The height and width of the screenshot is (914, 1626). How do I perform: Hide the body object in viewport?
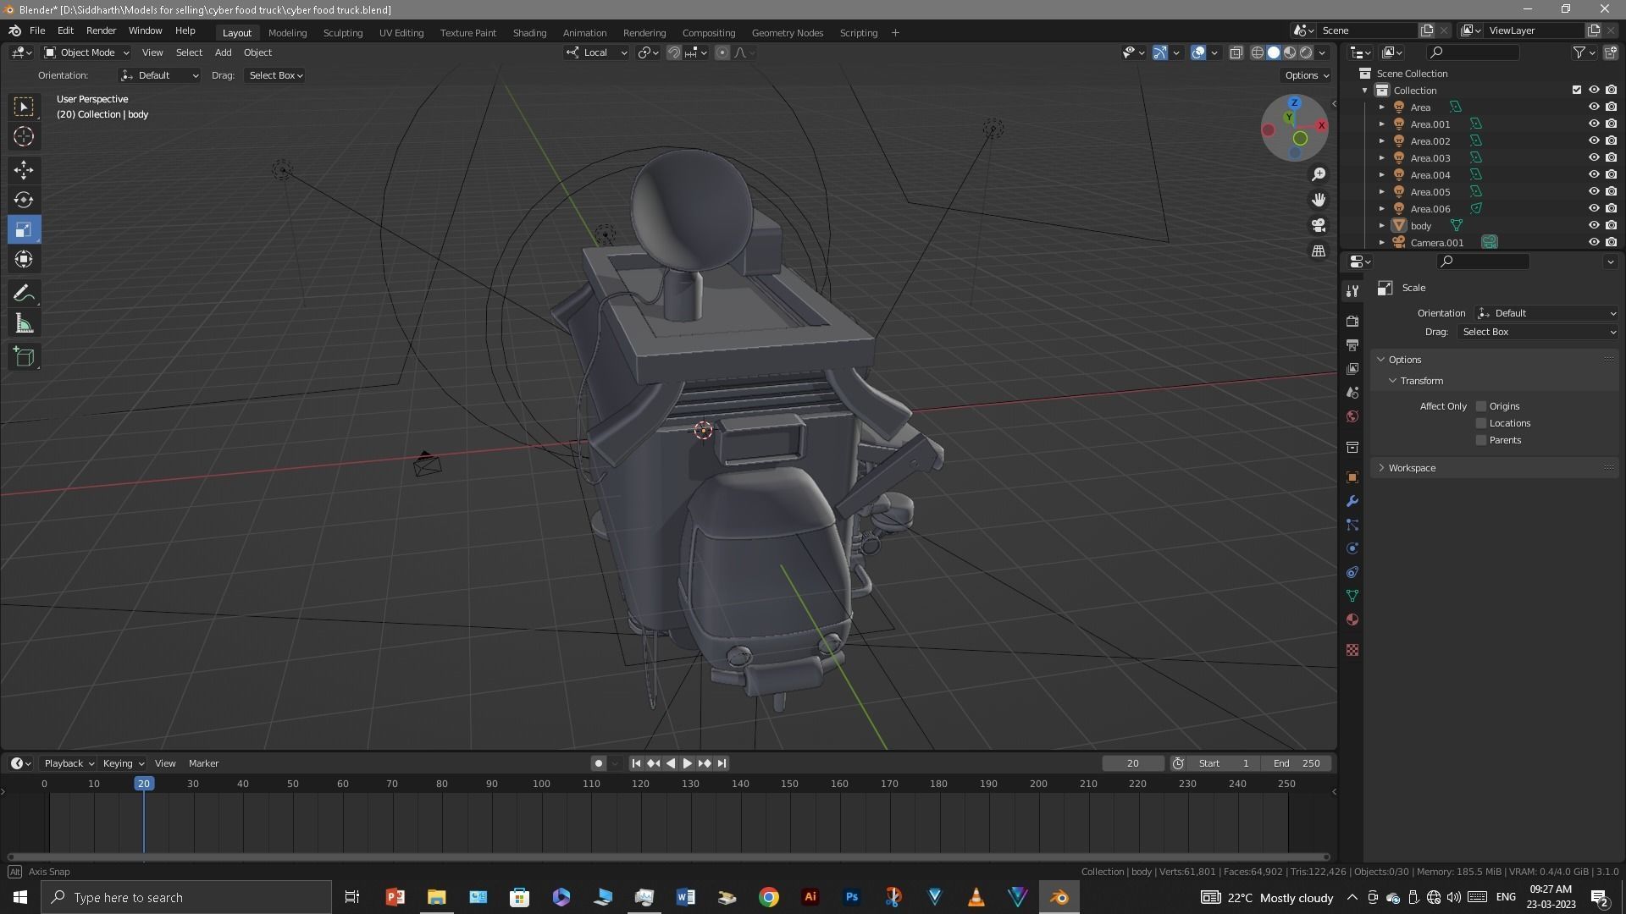1593,226
